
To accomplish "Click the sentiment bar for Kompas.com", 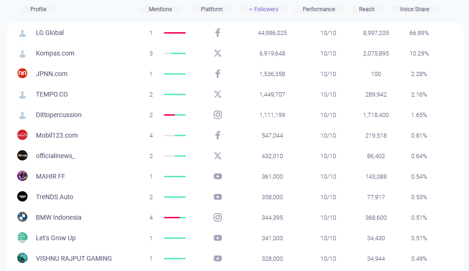I will pyautogui.click(x=175, y=53).
